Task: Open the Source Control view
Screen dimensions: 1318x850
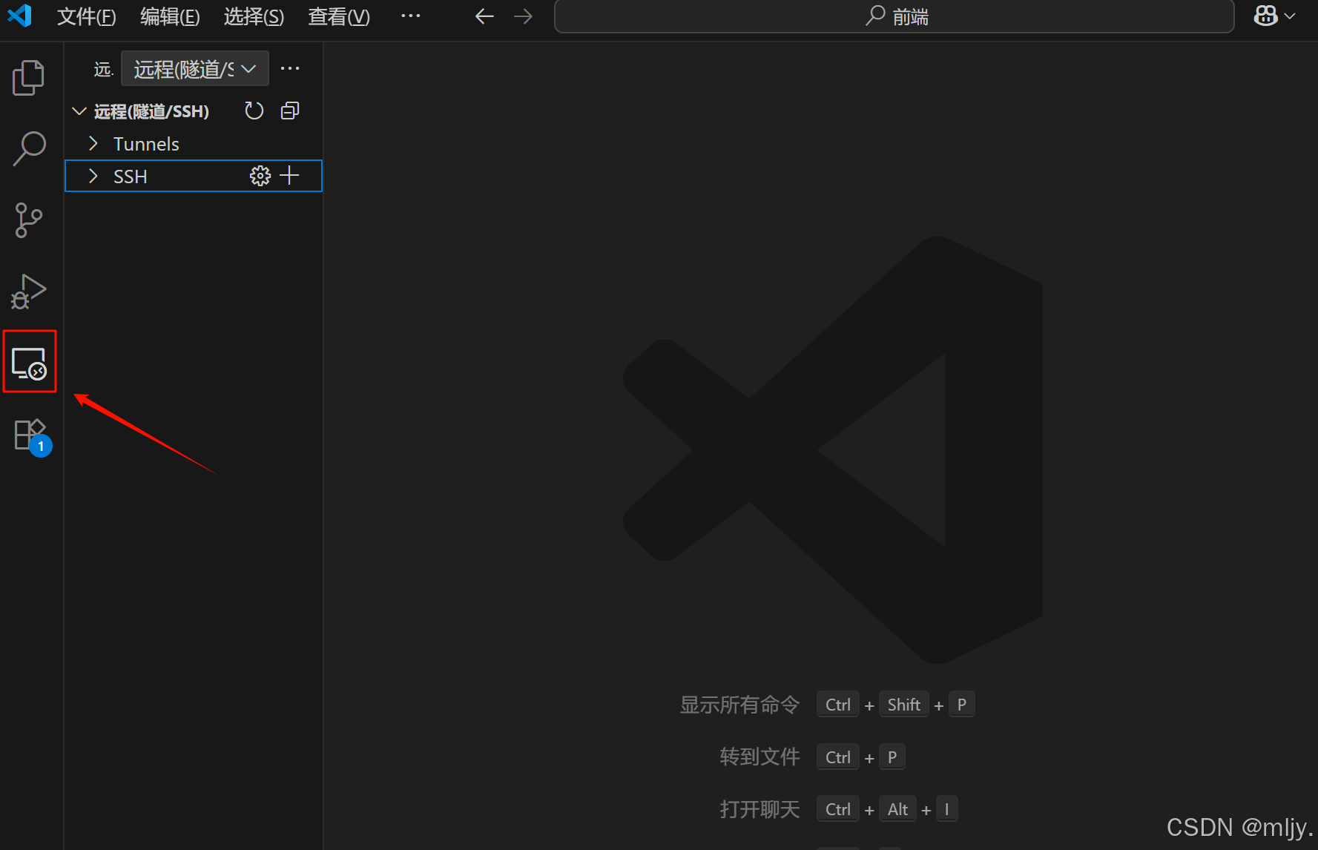Action: tap(29, 220)
